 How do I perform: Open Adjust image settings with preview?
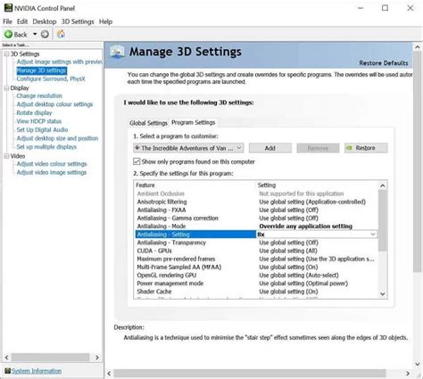(59, 62)
